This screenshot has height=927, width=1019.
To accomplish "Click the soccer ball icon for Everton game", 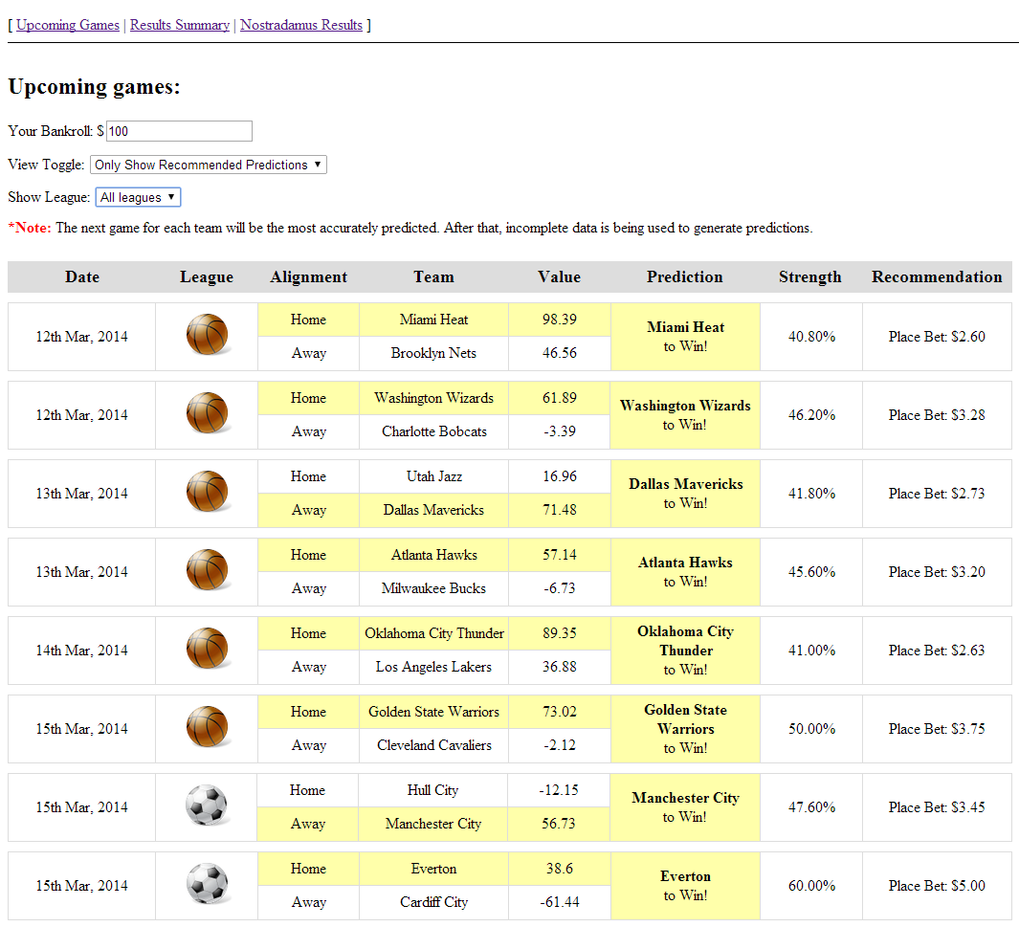I will coord(208,884).
